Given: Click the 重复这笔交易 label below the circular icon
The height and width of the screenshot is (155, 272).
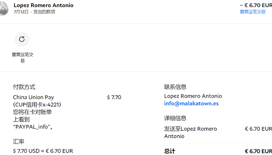Looking at the screenshot, I should click(x=22, y=57).
